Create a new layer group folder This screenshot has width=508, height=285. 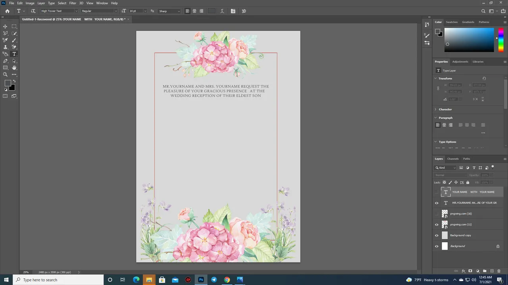485,271
